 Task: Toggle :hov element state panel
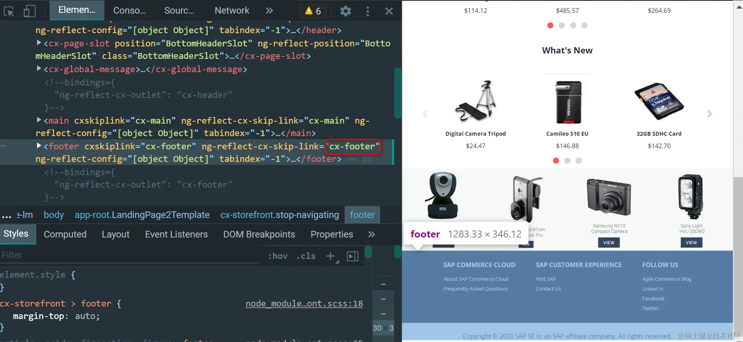pyautogui.click(x=278, y=256)
